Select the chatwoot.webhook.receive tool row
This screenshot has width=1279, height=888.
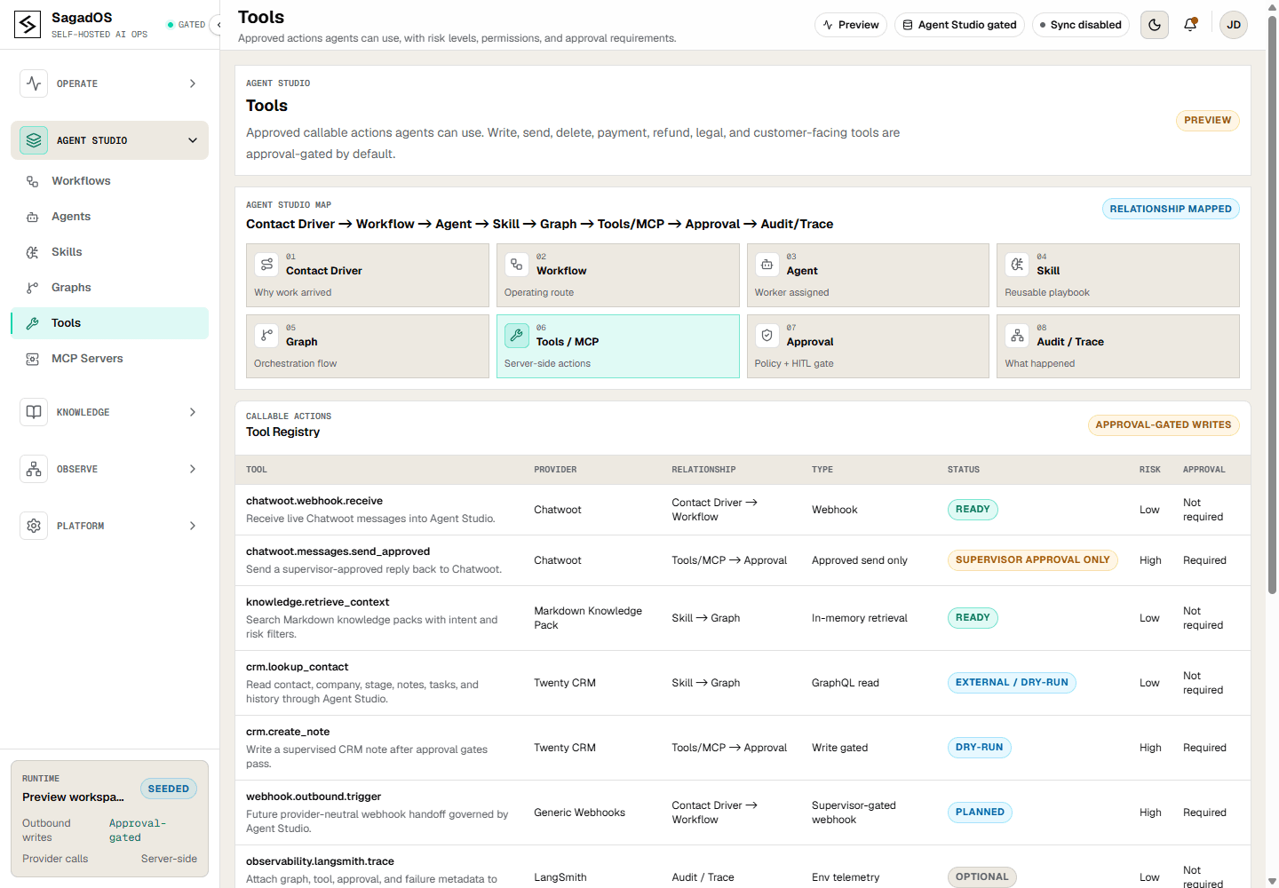743,510
